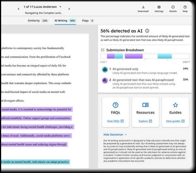196x173 pixels.
Task: Switch to the Flags tab
Action: point(88,21)
